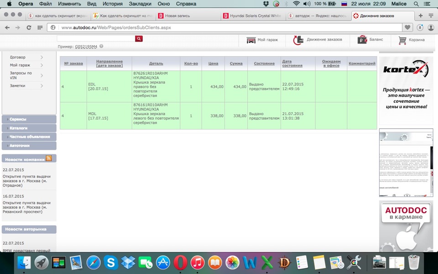The image size is (438, 274).
Task: Launch Safari from the Dock
Action: 93,263
